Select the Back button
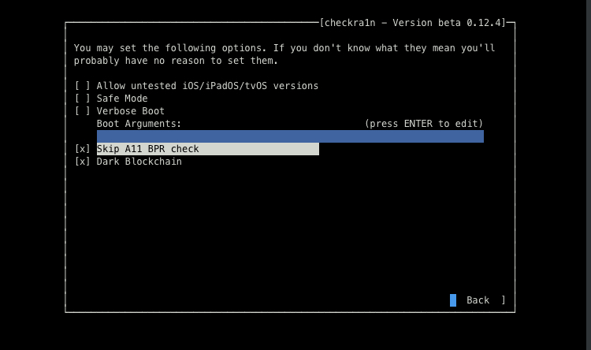Image resolution: width=591 pixels, height=350 pixels. (478, 300)
